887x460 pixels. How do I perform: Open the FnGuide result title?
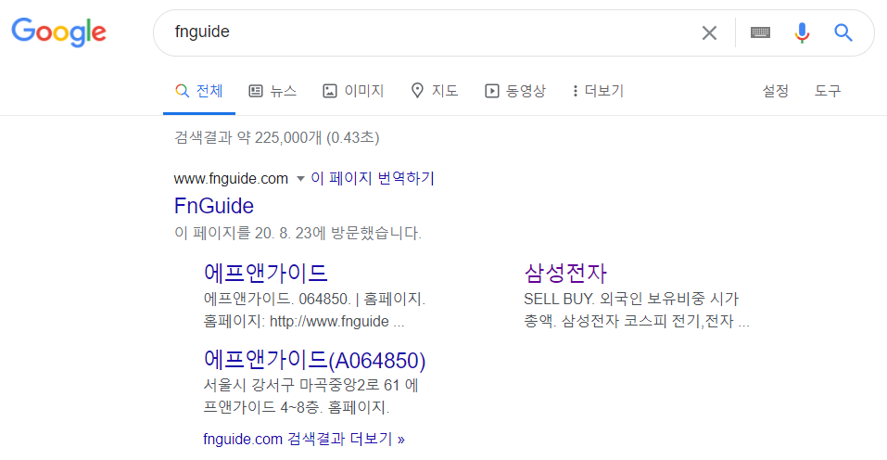(x=214, y=206)
